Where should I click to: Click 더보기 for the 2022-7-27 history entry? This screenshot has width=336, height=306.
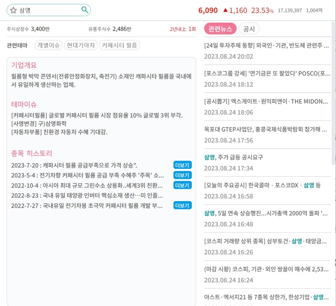point(183,205)
